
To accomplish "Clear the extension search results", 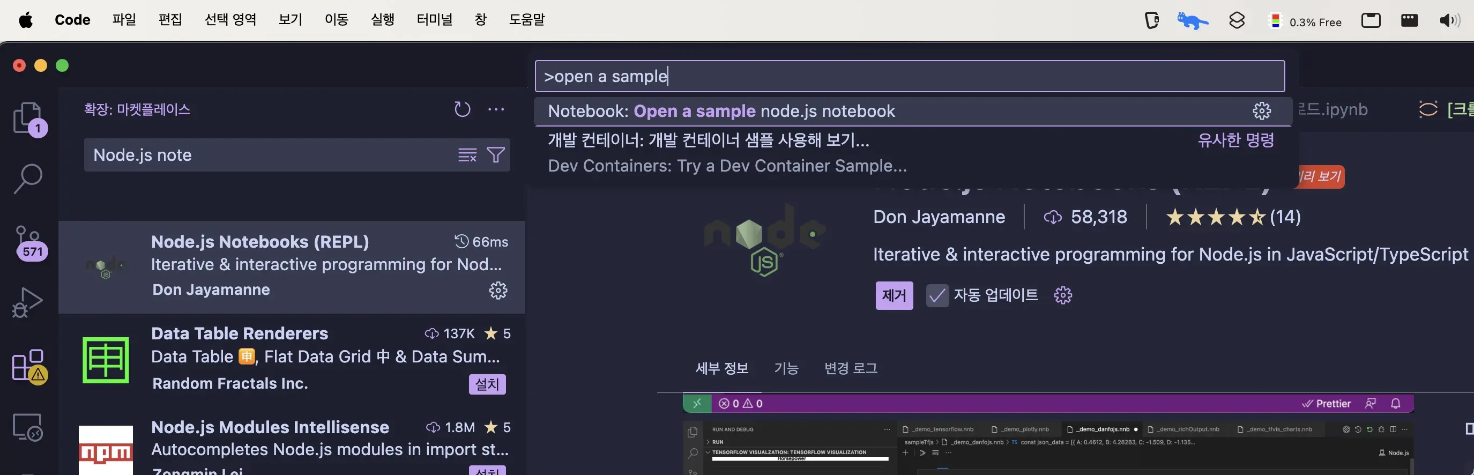I will [x=467, y=154].
